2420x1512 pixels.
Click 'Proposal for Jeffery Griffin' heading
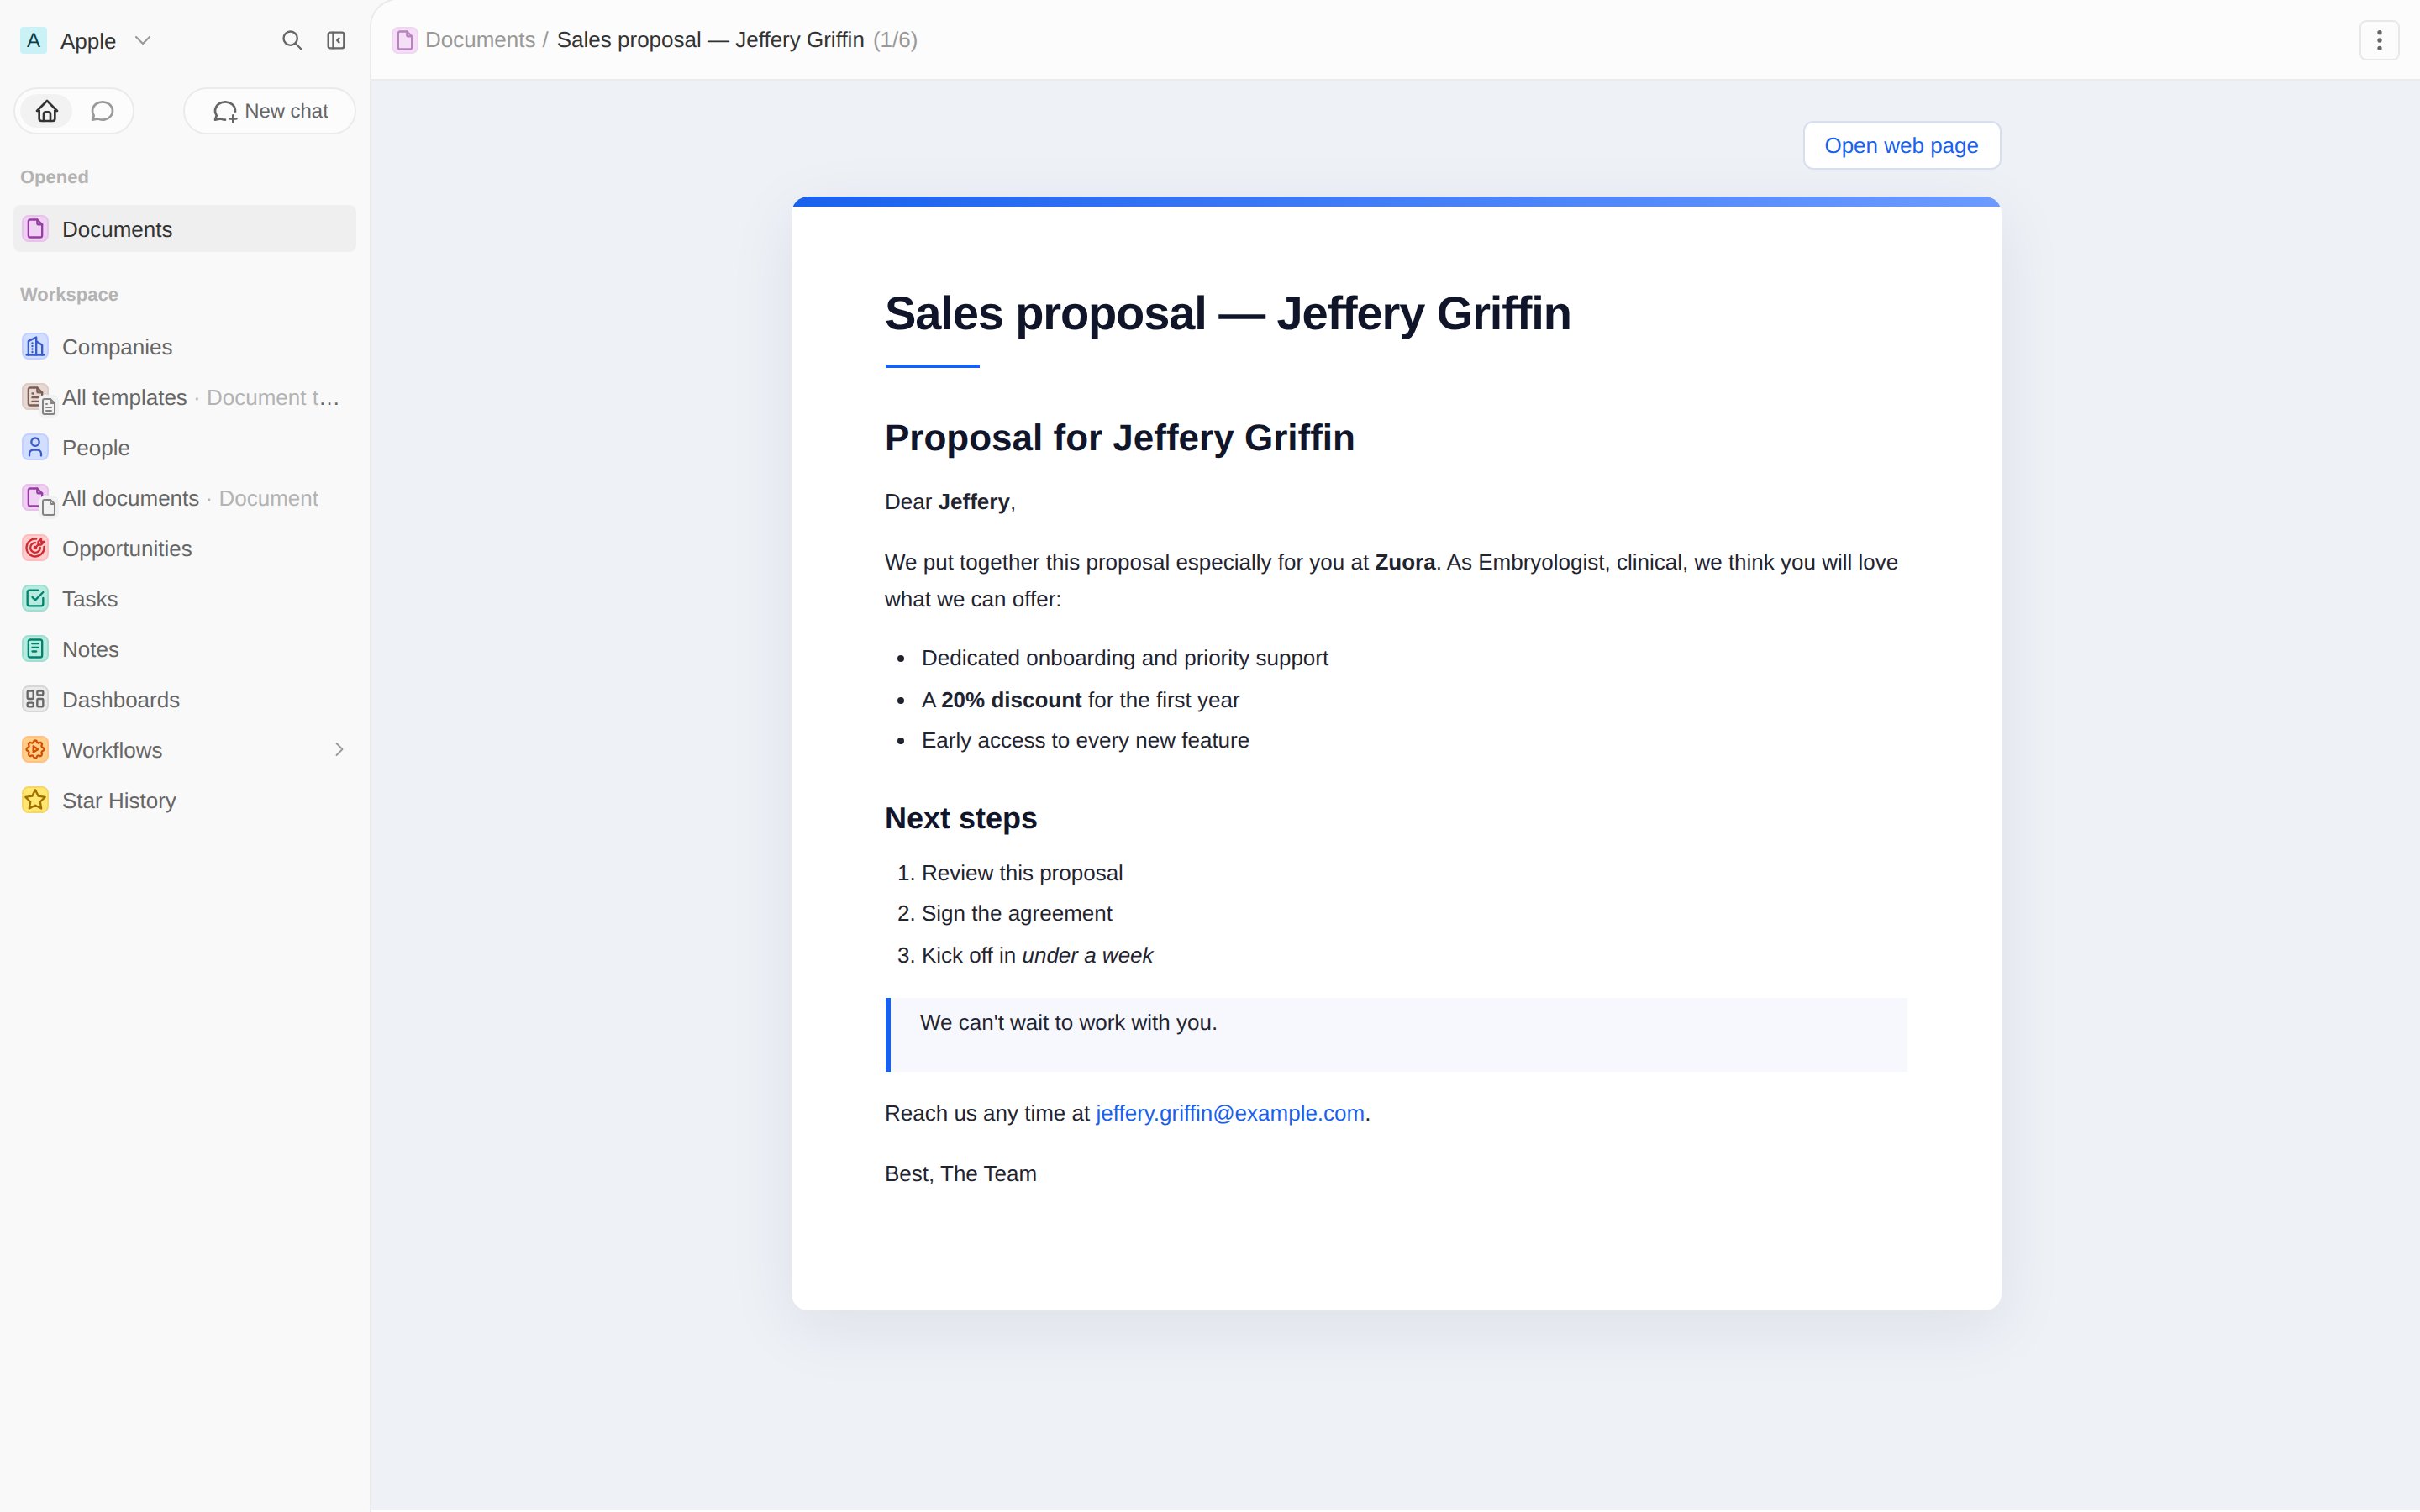(x=1119, y=438)
